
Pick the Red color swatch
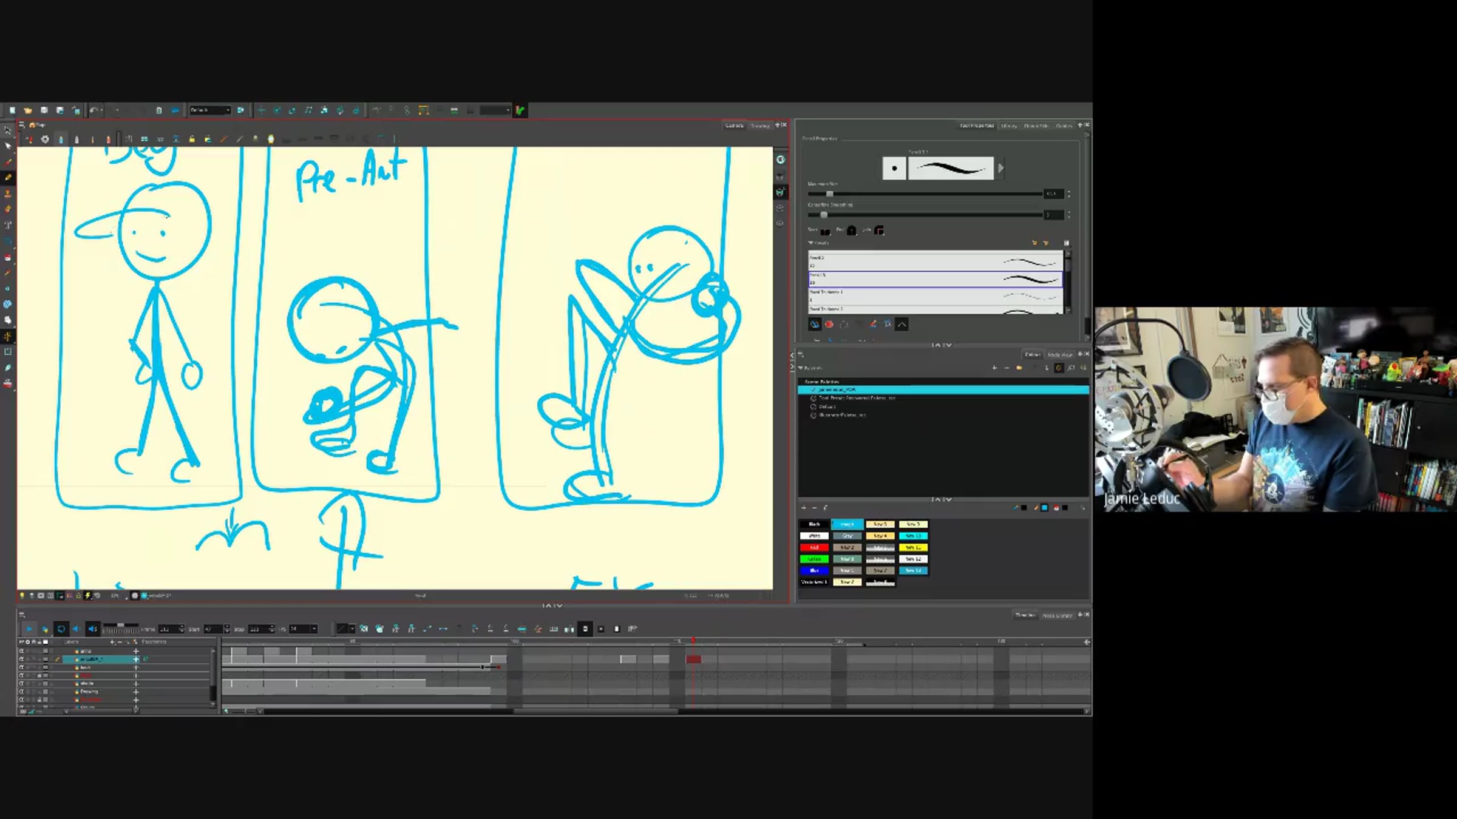[x=814, y=547]
